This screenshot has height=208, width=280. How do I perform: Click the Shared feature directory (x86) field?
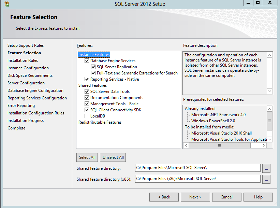[x=198, y=179]
